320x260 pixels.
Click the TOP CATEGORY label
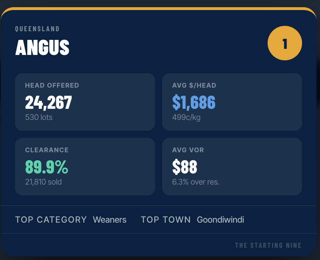tap(51, 220)
